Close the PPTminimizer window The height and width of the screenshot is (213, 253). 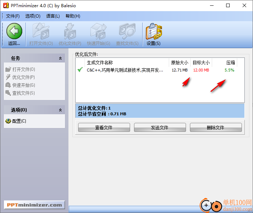(244, 5)
